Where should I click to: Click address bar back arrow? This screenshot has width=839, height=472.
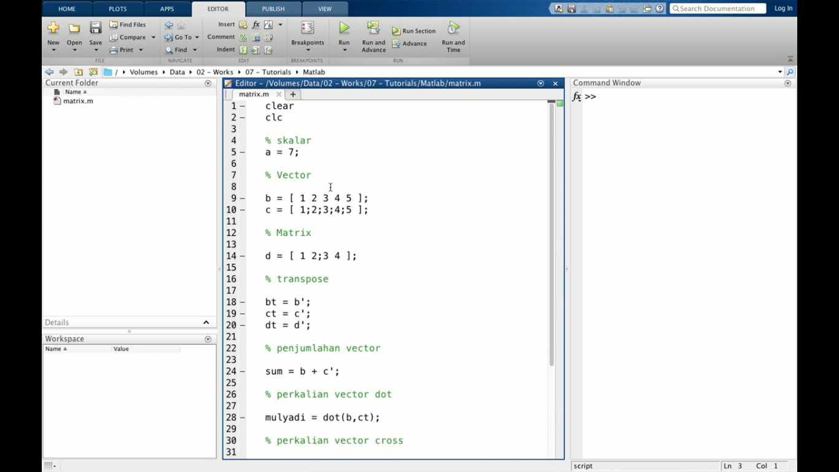[49, 72]
